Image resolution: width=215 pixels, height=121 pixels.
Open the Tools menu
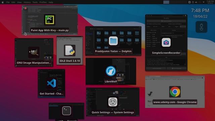click(x=35, y=2)
